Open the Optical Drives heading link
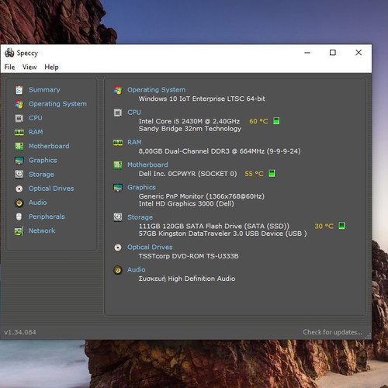 click(x=150, y=247)
